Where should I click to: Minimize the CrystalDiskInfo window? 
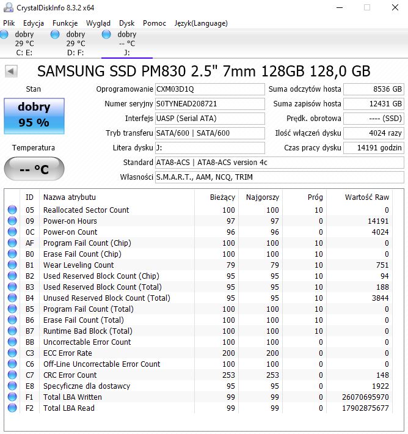340,7
